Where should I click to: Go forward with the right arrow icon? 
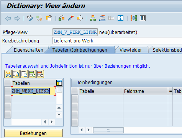(17, 18)
